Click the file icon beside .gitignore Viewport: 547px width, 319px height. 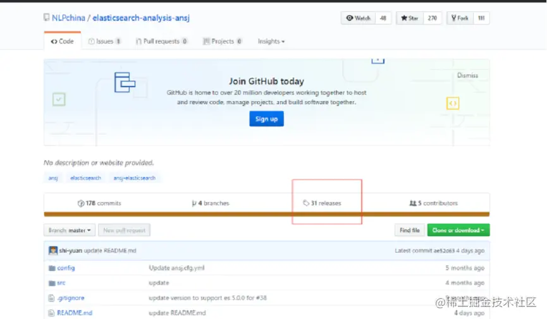click(x=51, y=298)
